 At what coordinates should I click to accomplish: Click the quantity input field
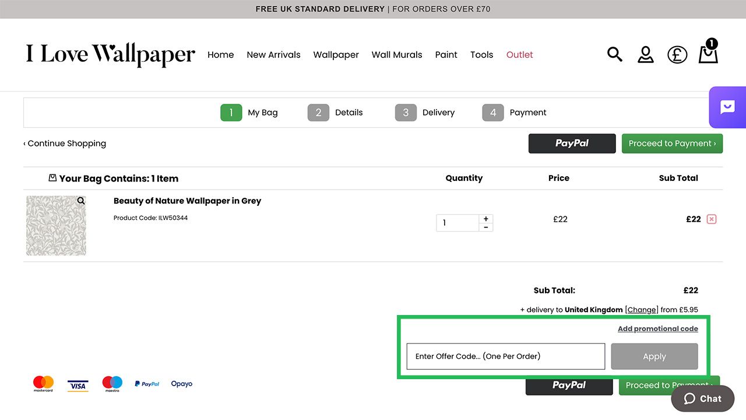[458, 223]
